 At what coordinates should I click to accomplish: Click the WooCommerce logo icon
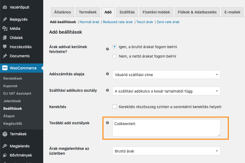coord(5,68)
